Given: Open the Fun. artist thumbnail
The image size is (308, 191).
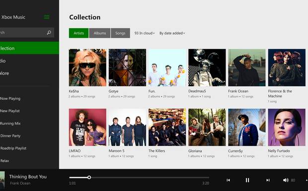Looking at the screenshot, I should pyautogui.click(x=167, y=67).
